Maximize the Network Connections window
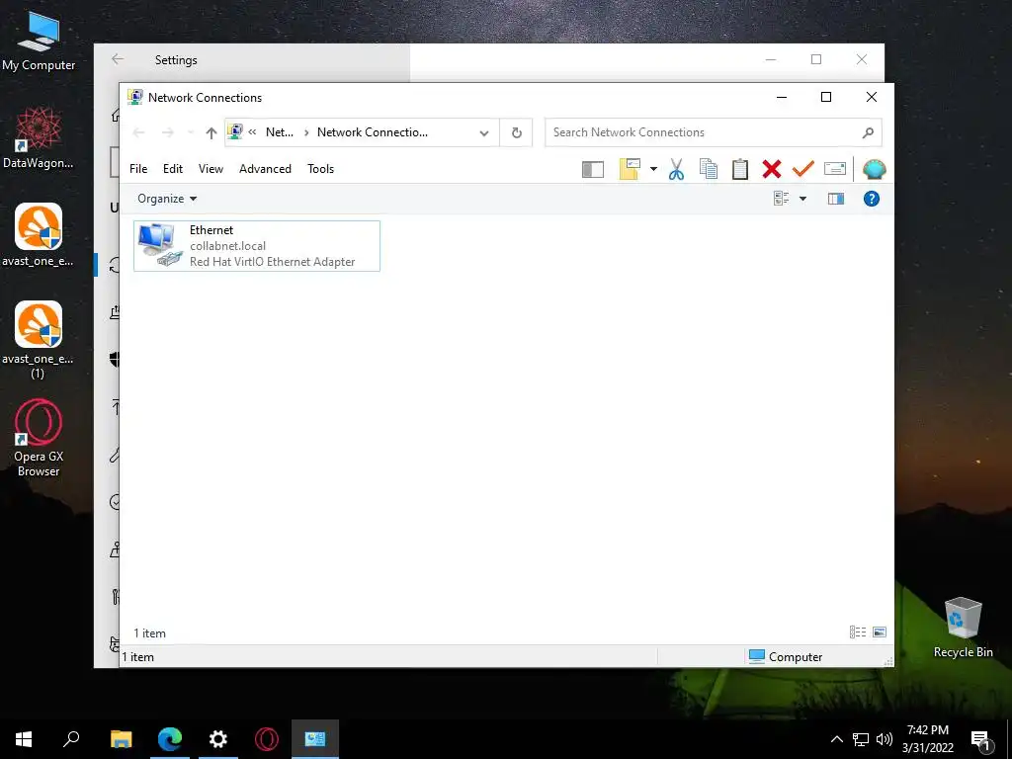 pyautogui.click(x=826, y=97)
